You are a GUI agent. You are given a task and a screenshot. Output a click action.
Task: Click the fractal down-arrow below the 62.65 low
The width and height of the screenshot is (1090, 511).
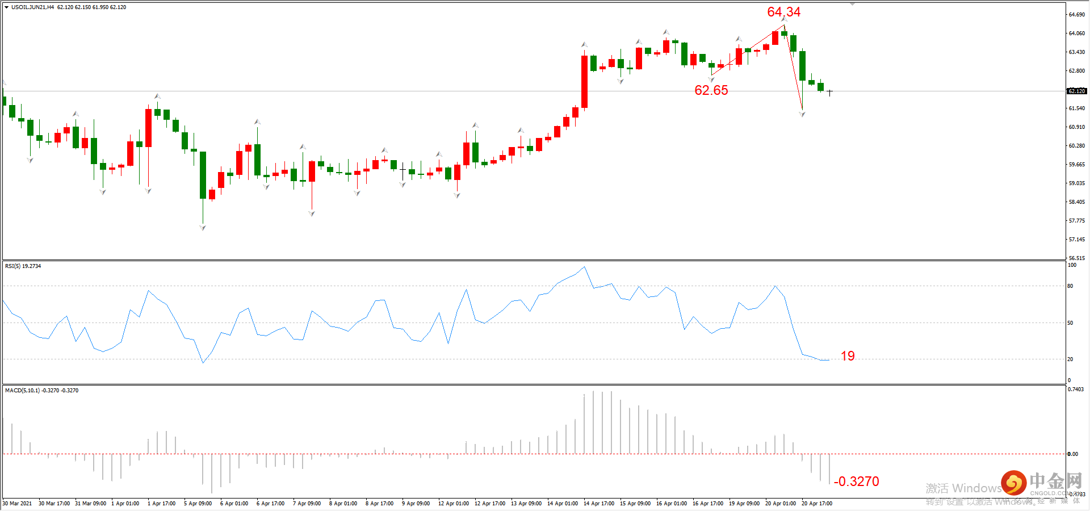[x=711, y=80]
